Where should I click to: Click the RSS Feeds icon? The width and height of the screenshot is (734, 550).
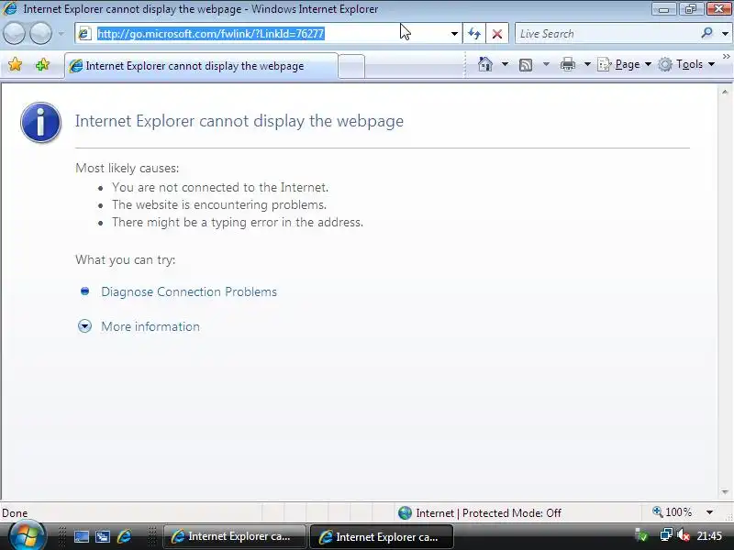click(x=526, y=64)
